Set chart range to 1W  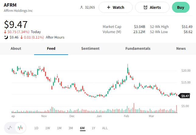click(x=48, y=128)
